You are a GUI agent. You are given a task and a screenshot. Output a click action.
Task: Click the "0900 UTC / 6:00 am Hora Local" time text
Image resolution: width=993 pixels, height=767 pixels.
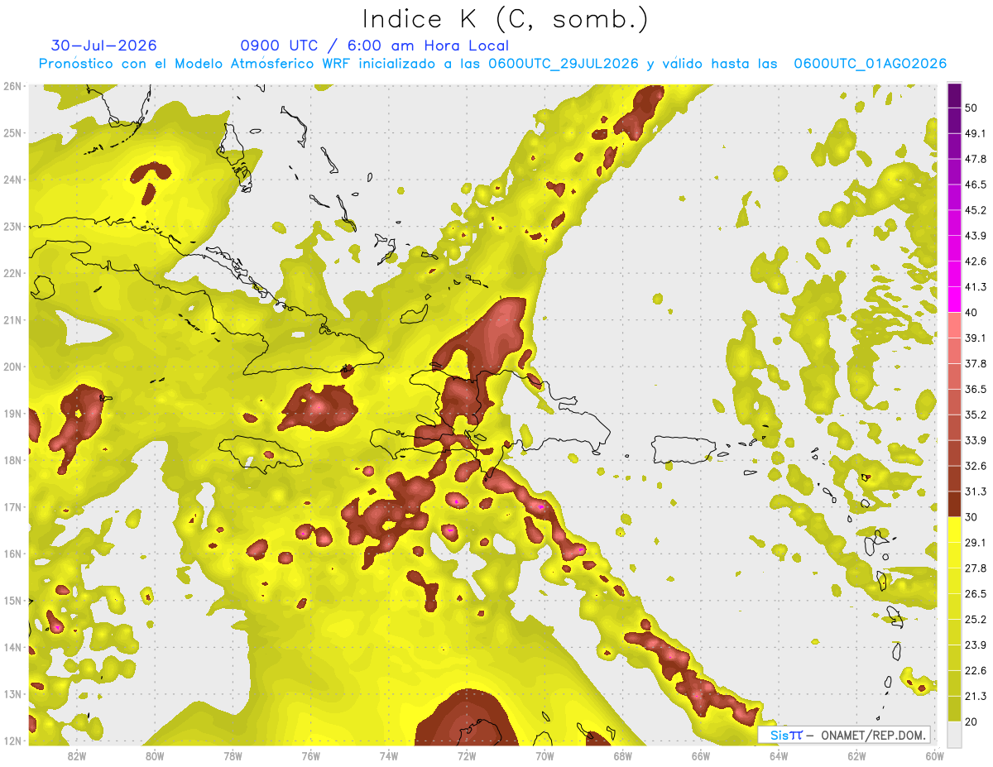coord(374,46)
